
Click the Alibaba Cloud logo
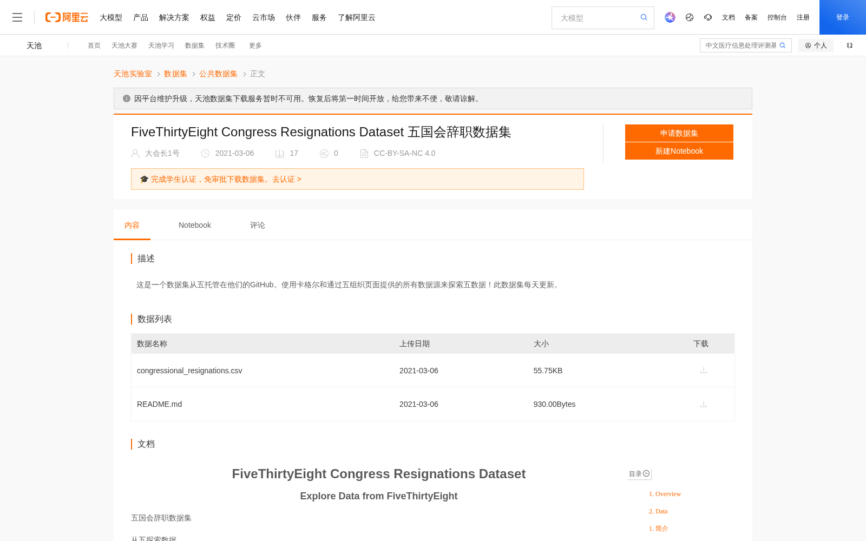pos(67,17)
